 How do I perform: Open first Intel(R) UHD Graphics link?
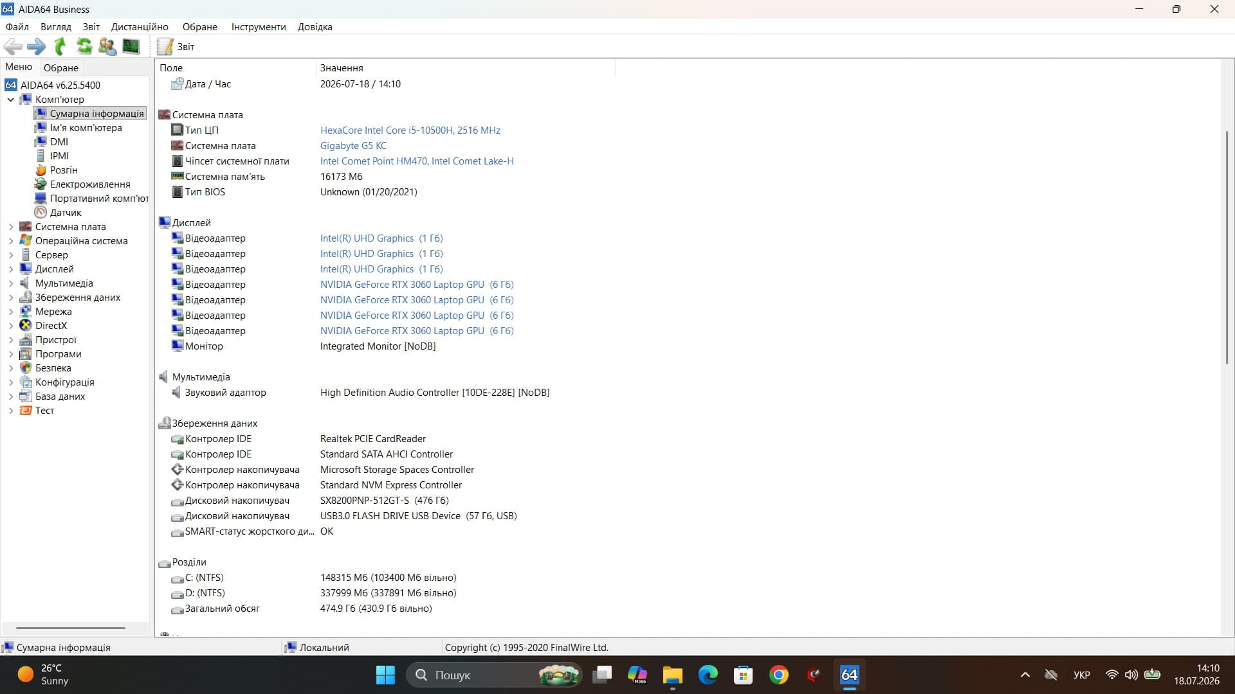coord(381,238)
